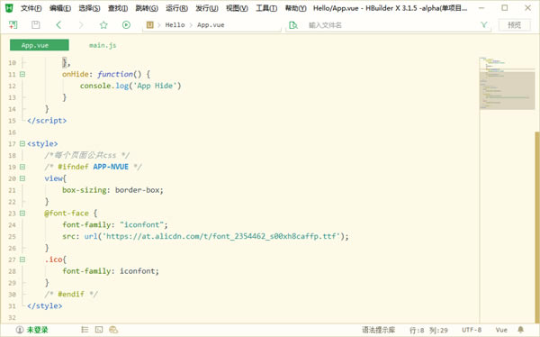Open the terminal icon in the status bar
The height and width of the screenshot is (337, 540).
pos(99,330)
